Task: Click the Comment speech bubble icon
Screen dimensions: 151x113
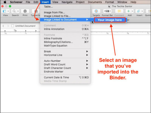Action: (119, 11)
